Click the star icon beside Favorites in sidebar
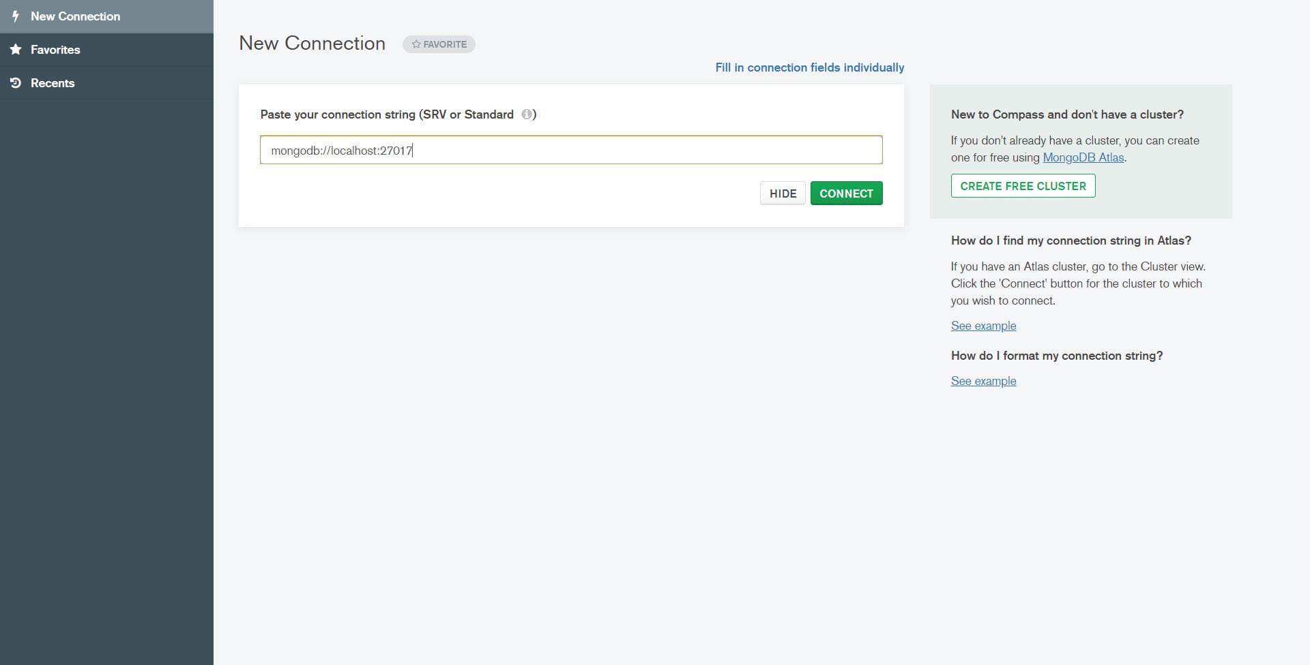Viewport: 1310px width, 665px height. 14,49
